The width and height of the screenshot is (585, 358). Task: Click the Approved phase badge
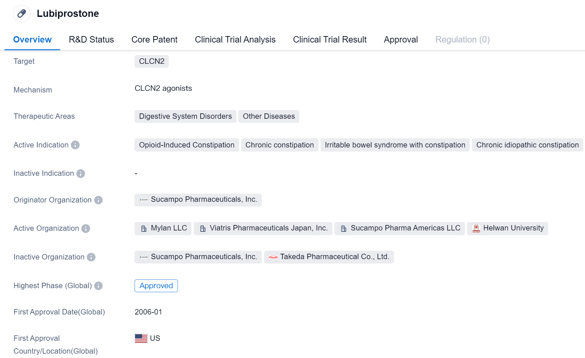coord(156,286)
